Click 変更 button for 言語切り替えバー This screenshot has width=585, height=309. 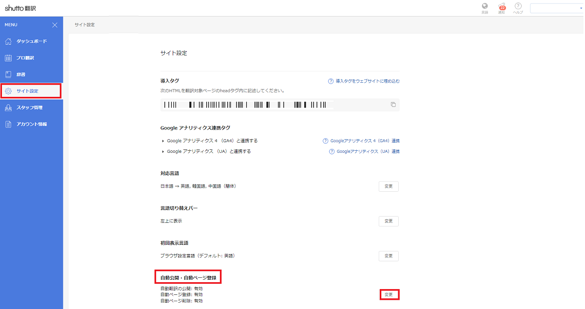(x=389, y=221)
